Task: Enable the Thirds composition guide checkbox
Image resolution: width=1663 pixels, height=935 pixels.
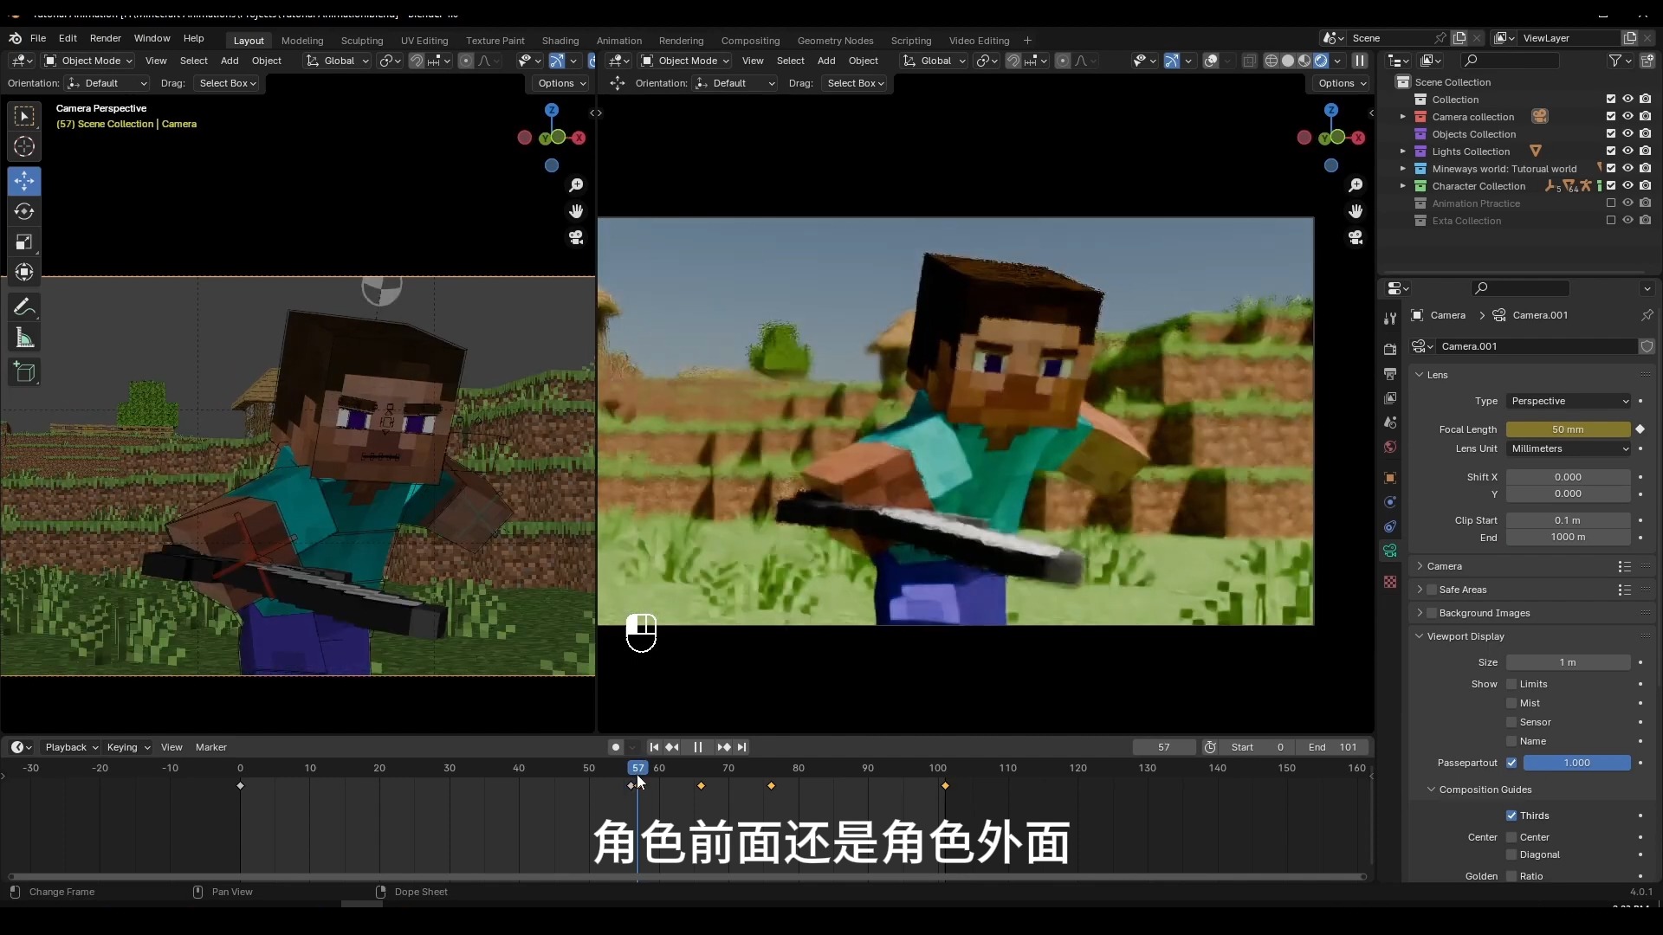Action: (1511, 816)
